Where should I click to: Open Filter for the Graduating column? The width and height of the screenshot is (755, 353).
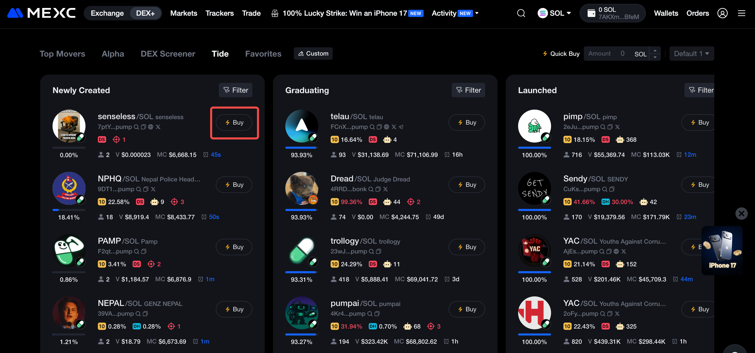click(x=468, y=90)
